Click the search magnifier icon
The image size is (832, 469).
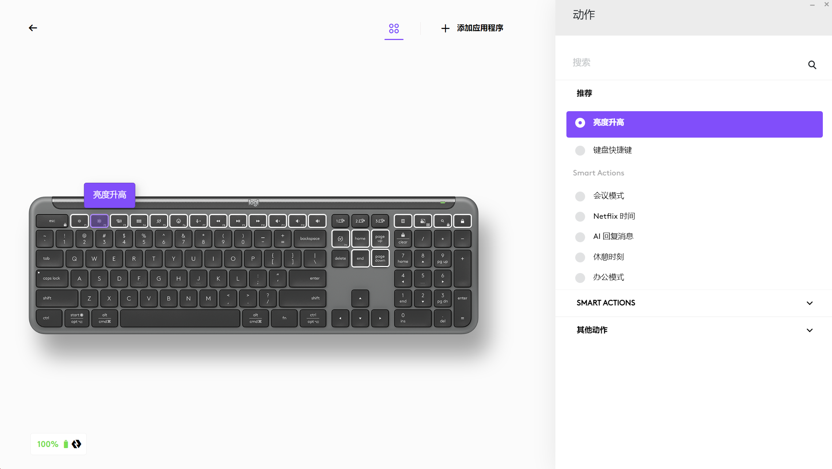[x=812, y=65]
